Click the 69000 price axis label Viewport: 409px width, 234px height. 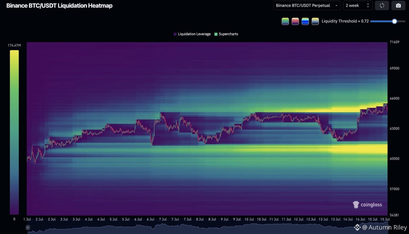coord(394,68)
